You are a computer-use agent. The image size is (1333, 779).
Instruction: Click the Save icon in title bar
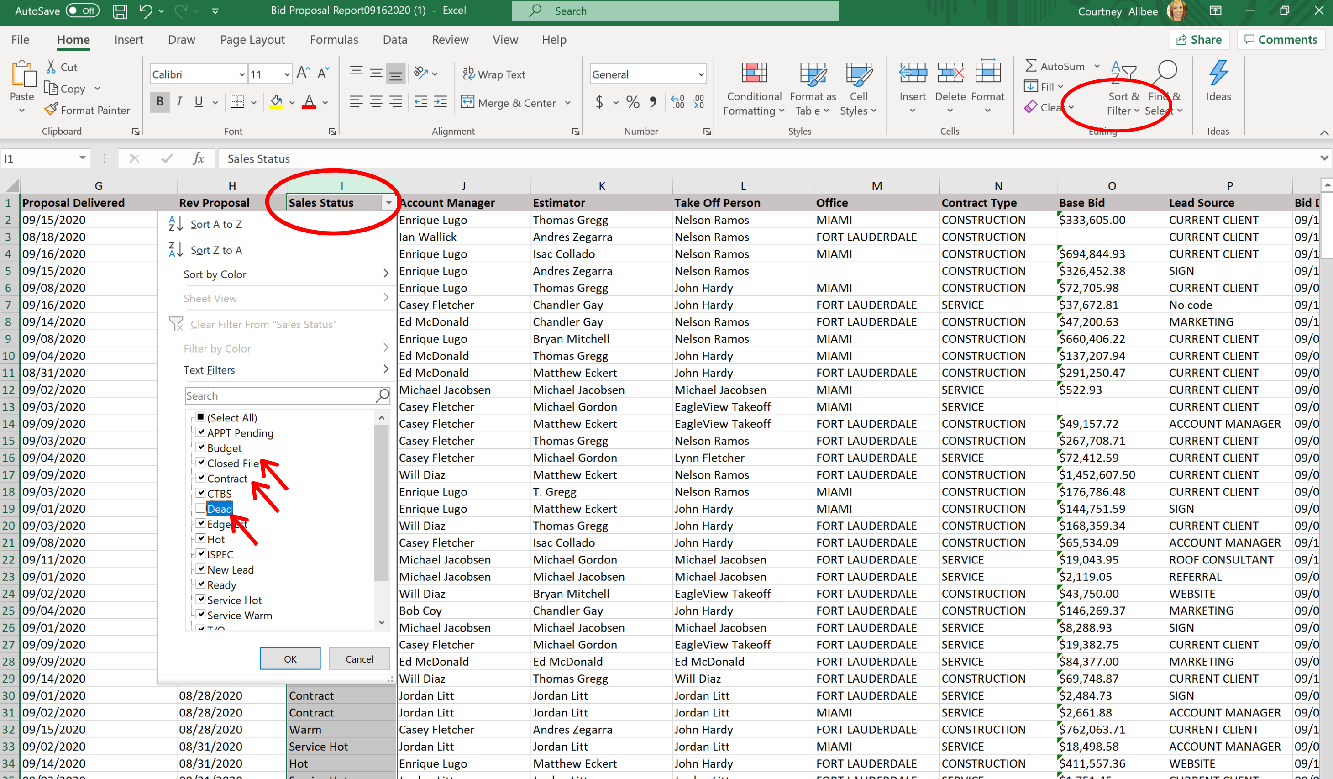(x=120, y=11)
